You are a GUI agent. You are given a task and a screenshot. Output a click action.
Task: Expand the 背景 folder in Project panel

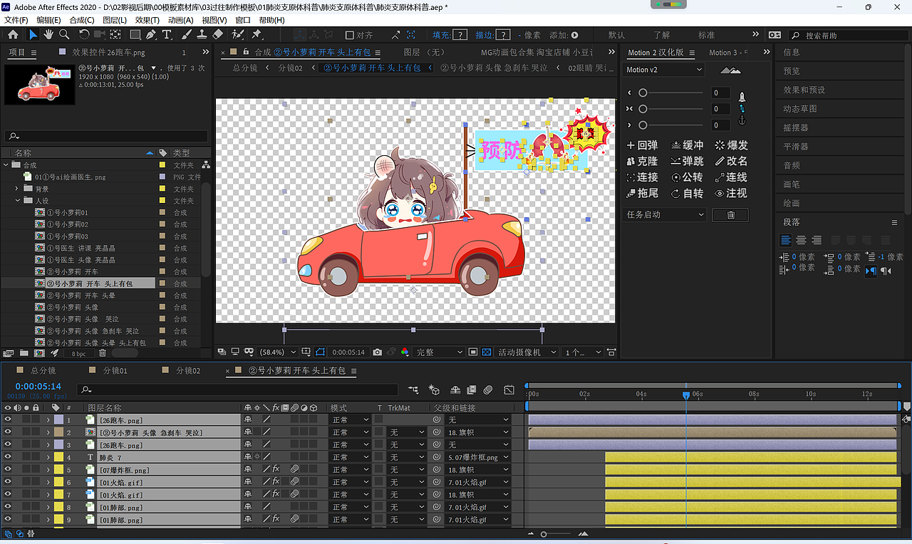click(17, 189)
